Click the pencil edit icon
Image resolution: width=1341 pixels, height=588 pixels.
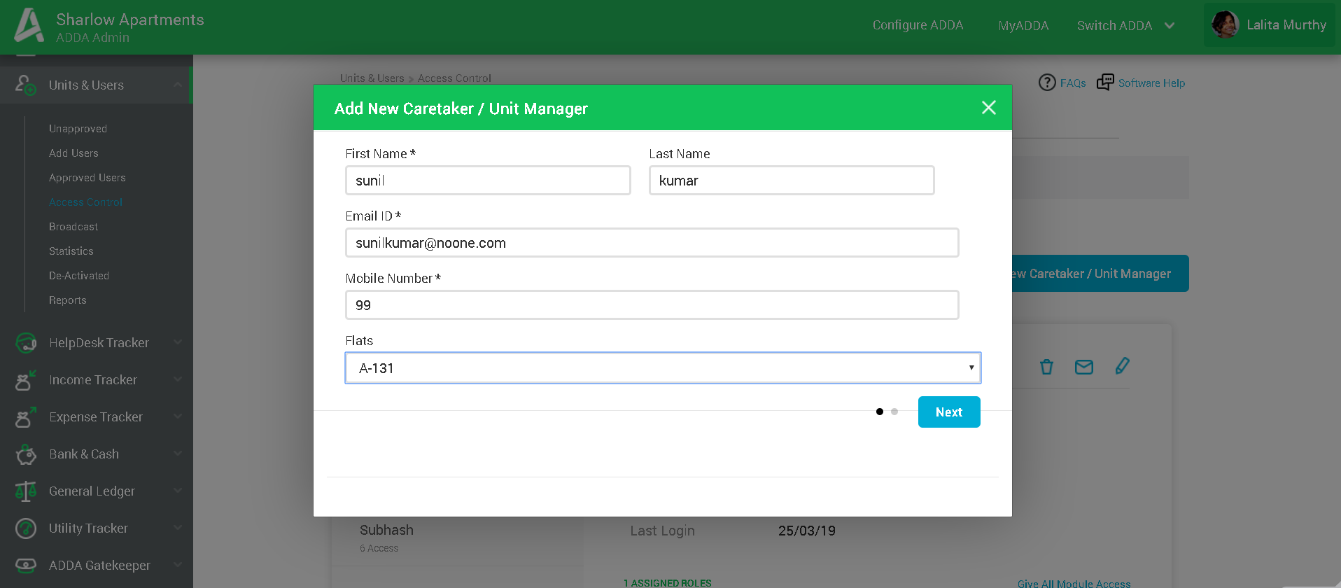[1122, 366]
